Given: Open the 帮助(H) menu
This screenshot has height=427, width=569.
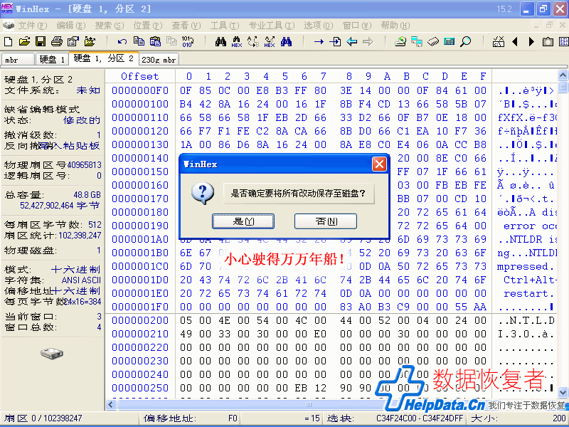Looking at the screenshot, I should coord(395,26).
